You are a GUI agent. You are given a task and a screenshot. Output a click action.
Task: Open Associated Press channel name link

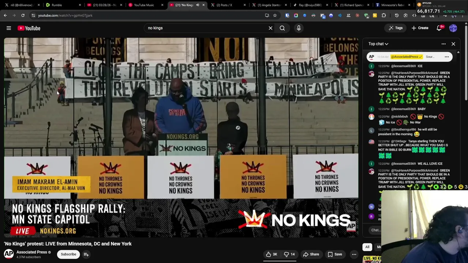32,252
